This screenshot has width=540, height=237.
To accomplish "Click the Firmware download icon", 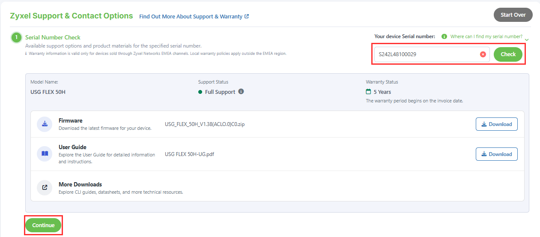I will tap(45, 124).
